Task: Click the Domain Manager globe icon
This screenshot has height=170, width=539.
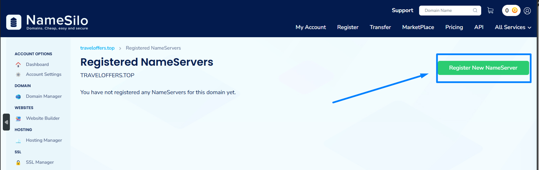Action: (18, 97)
